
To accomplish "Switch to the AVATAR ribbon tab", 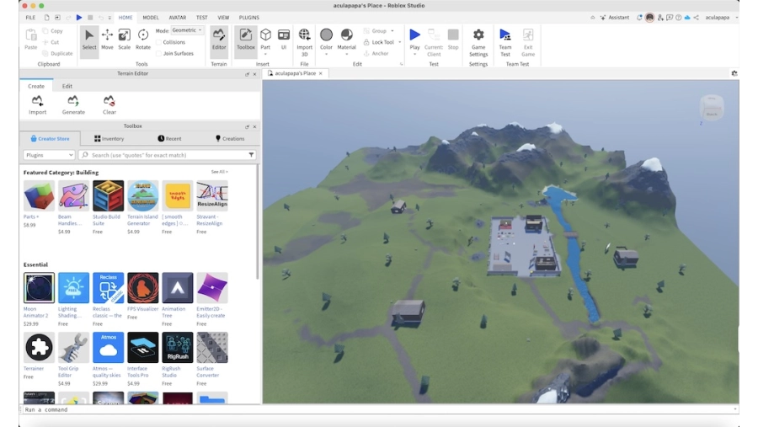I will (x=178, y=18).
